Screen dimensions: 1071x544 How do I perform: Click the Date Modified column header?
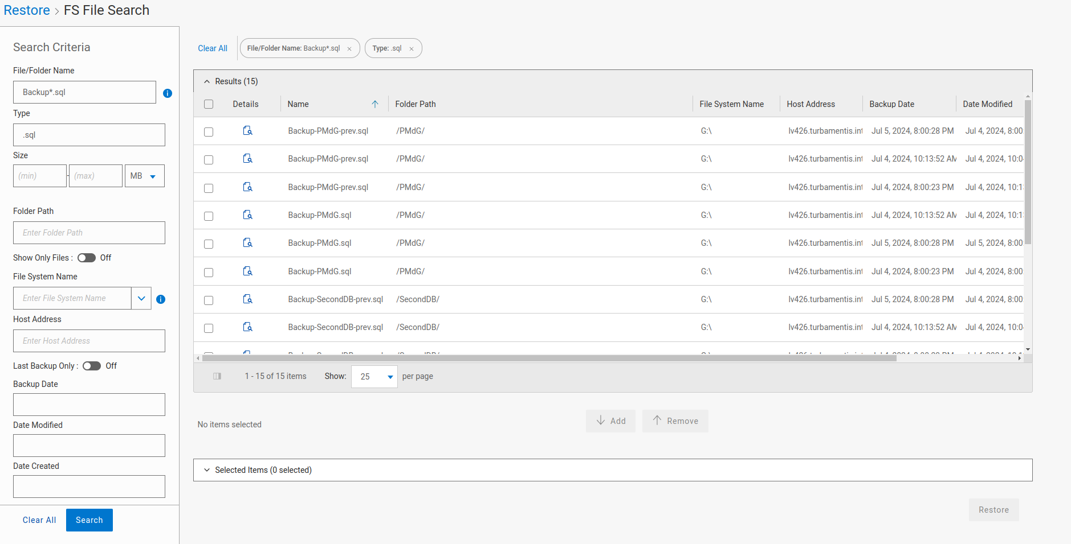pyautogui.click(x=988, y=104)
